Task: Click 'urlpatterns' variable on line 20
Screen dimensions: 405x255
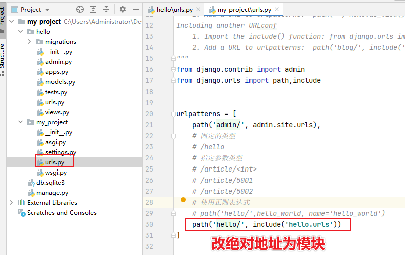Action: click(198, 114)
